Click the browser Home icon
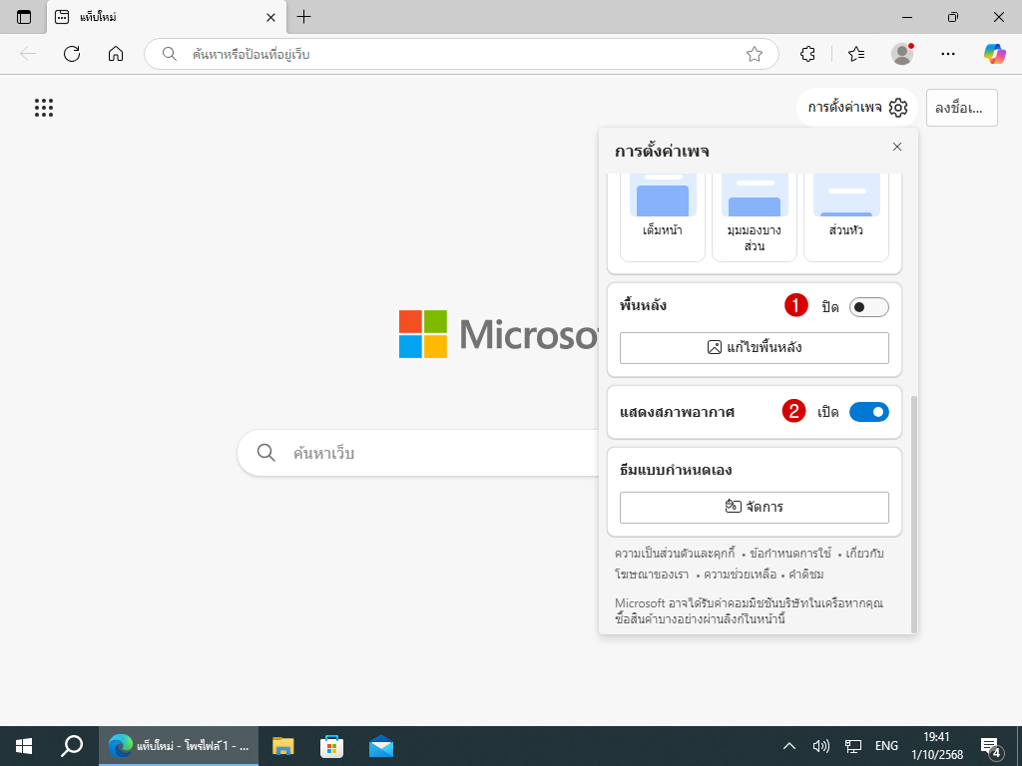1022x766 pixels. click(116, 54)
